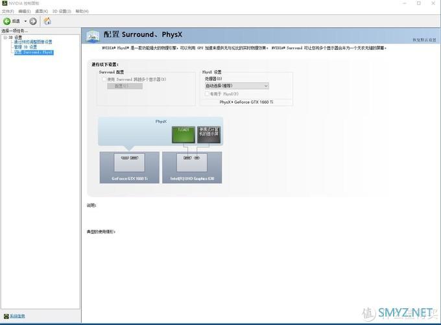Click the NVIDIA logo in the title bar
Screen dimensions: 441x325
[x=5, y=3]
